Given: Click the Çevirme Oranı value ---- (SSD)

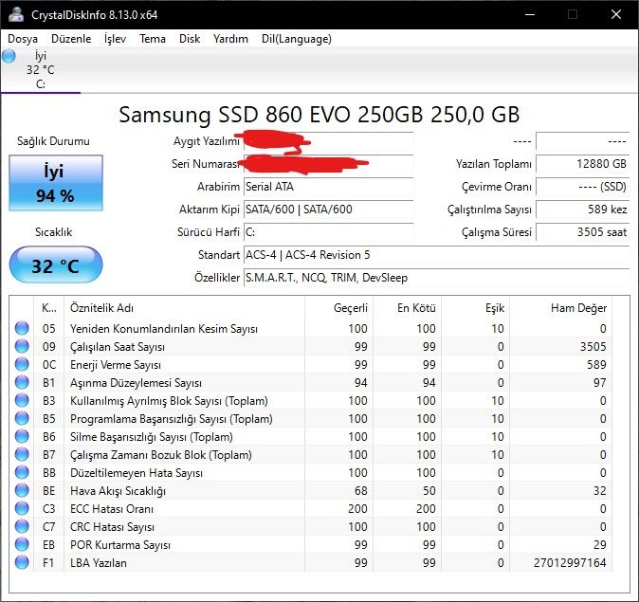Looking at the screenshot, I should (x=583, y=187).
